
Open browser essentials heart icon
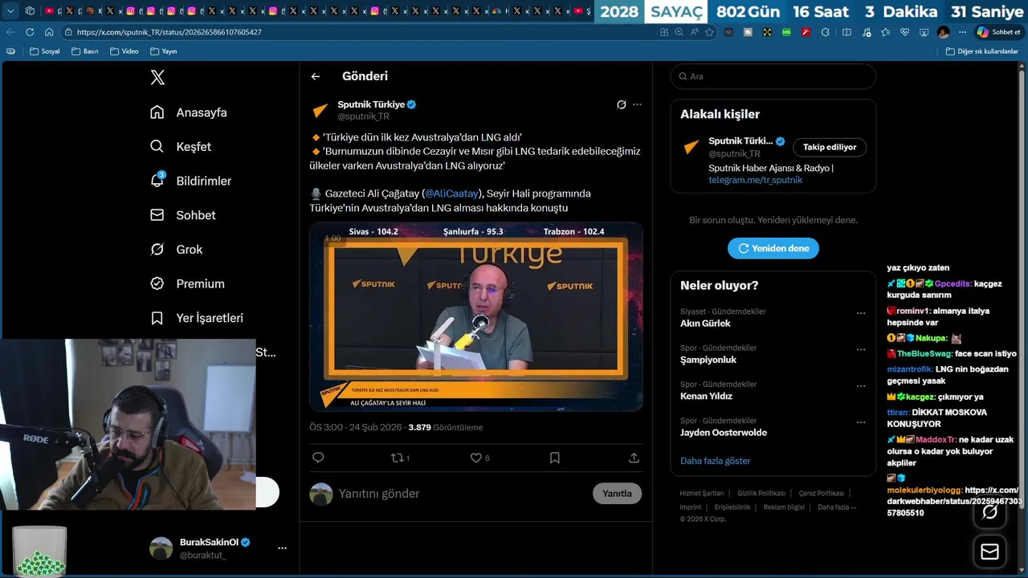click(904, 32)
